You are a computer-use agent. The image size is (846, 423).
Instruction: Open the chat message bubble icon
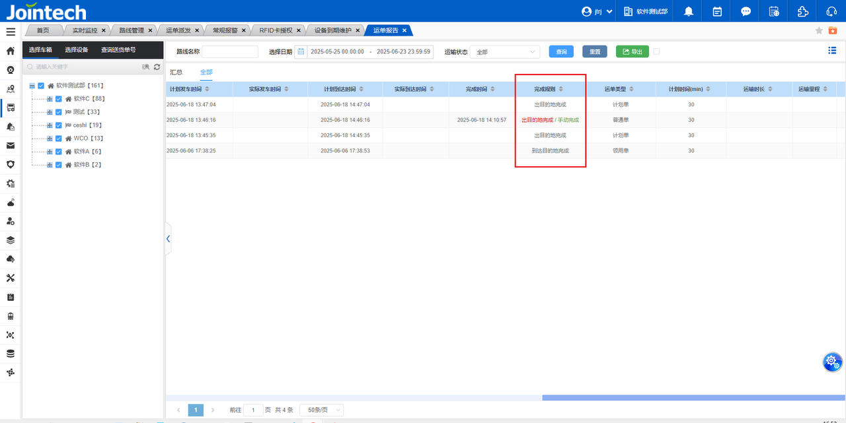[x=746, y=11]
